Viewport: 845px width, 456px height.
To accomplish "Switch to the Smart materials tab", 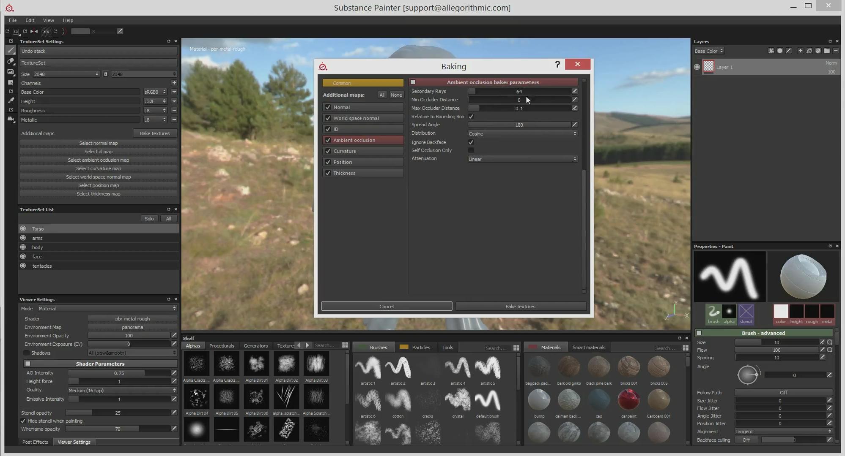I will (588, 347).
